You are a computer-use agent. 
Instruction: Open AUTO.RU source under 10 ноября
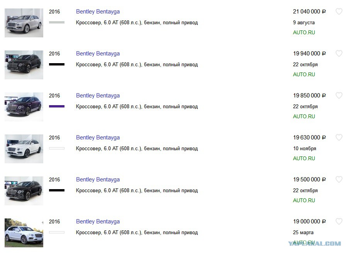(x=304, y=159)
